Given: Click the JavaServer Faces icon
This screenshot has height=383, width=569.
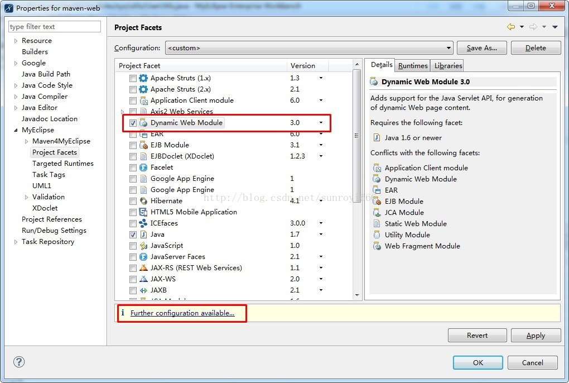Looking at the screenshot, I should 144,257.
